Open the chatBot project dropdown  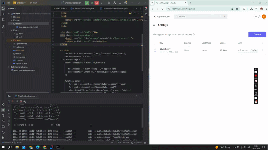(20, 3)
